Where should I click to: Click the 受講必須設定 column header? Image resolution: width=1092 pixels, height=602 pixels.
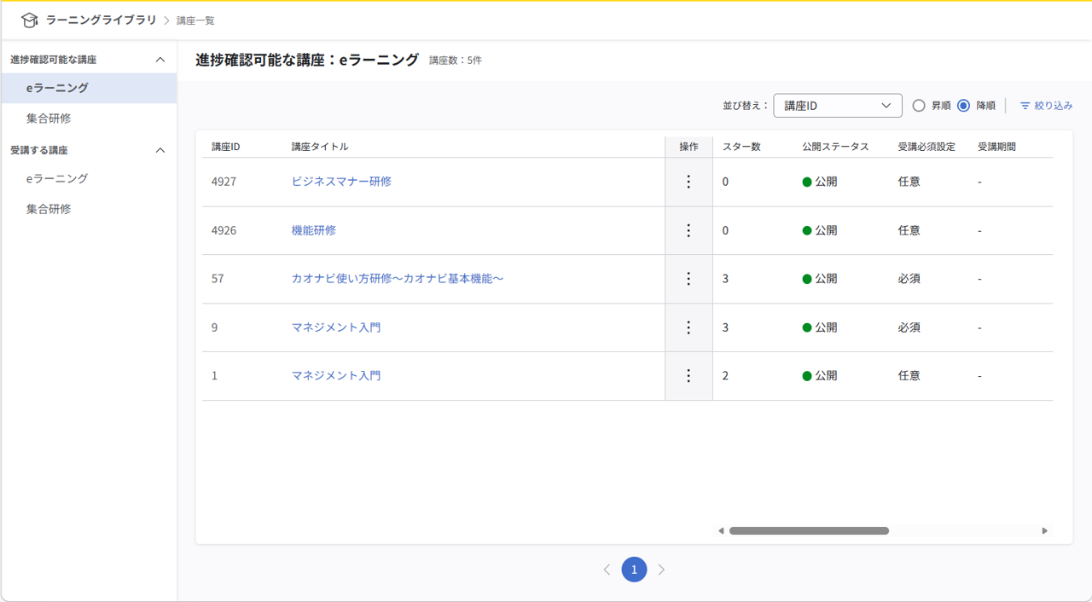(x=926, y=147)
